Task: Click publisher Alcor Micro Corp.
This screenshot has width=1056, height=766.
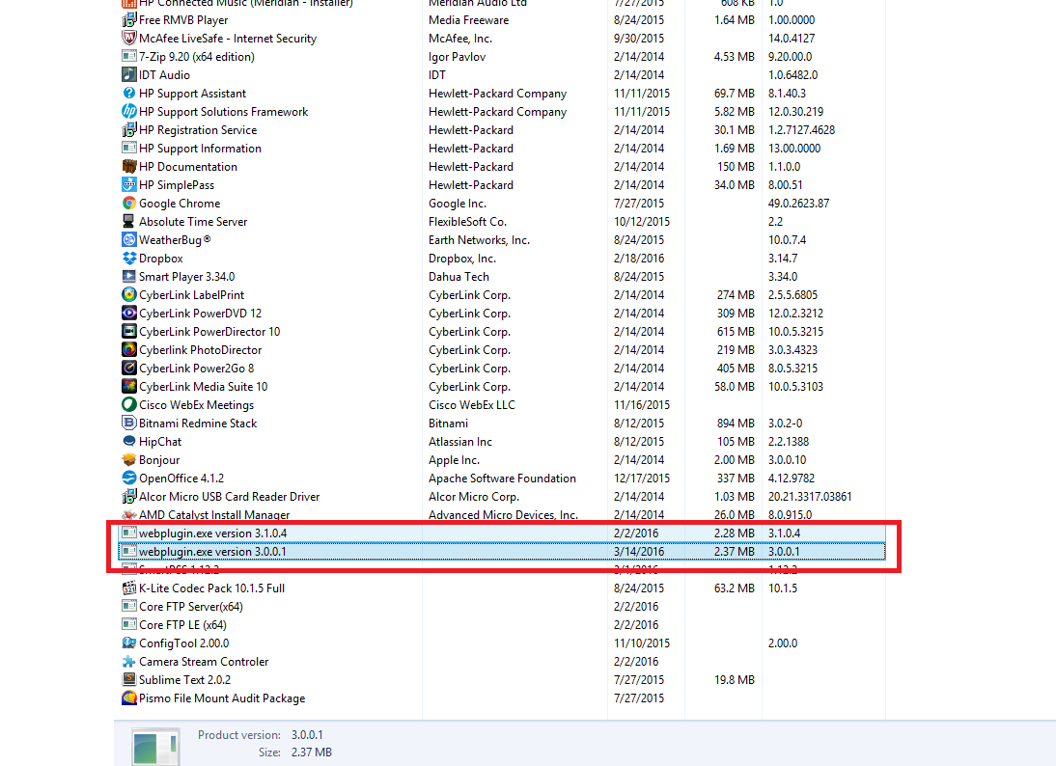Action: [473, 497]
